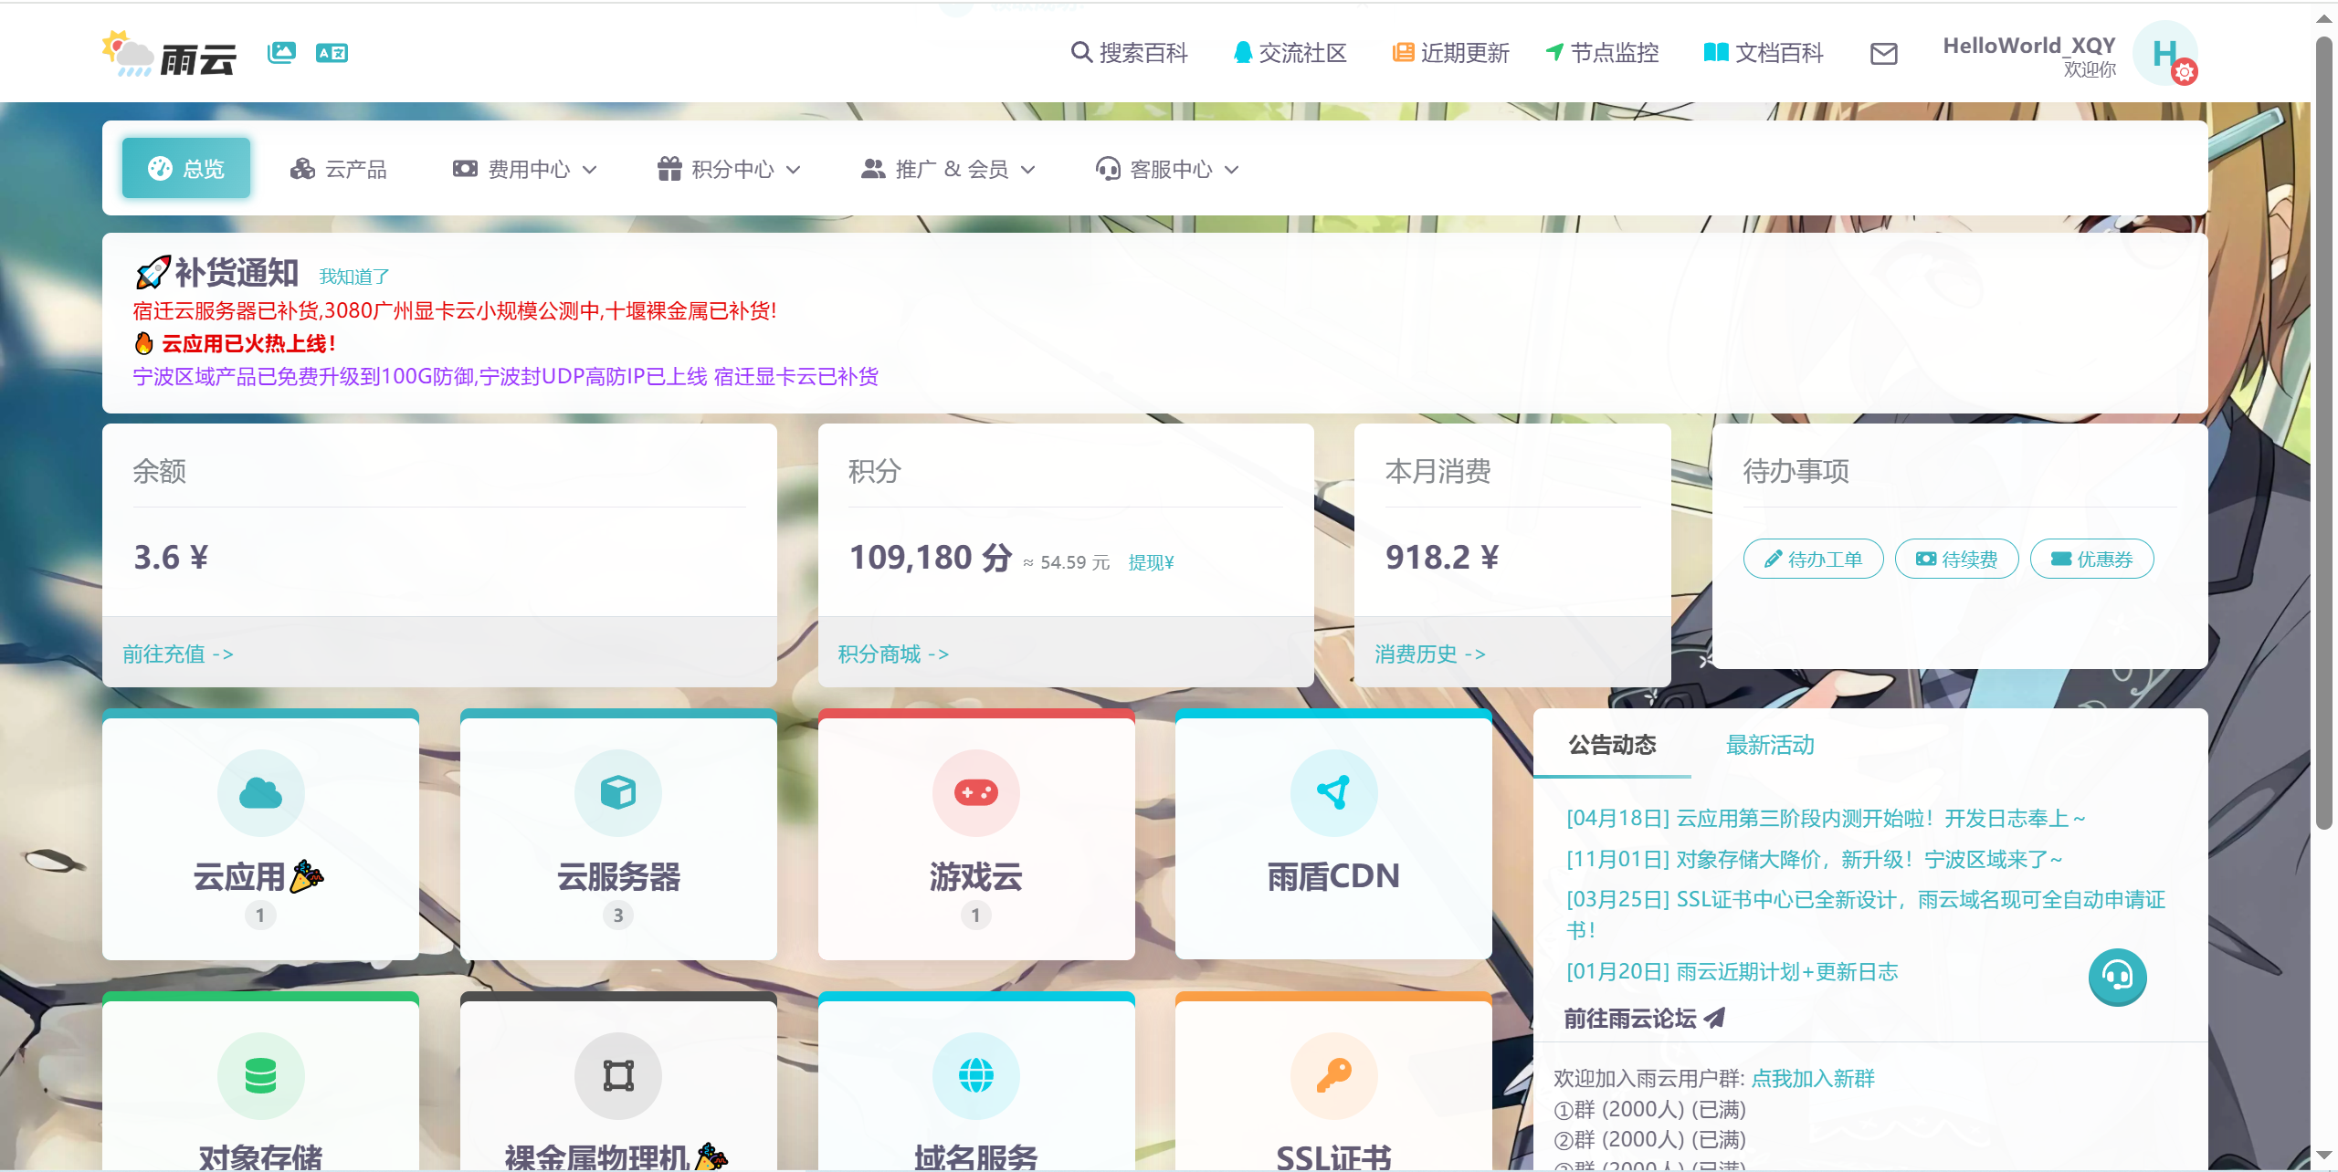Switch to the 最新活动 tab
The width and height of the screenshot is (2338, 1172).
point(1769,746)
